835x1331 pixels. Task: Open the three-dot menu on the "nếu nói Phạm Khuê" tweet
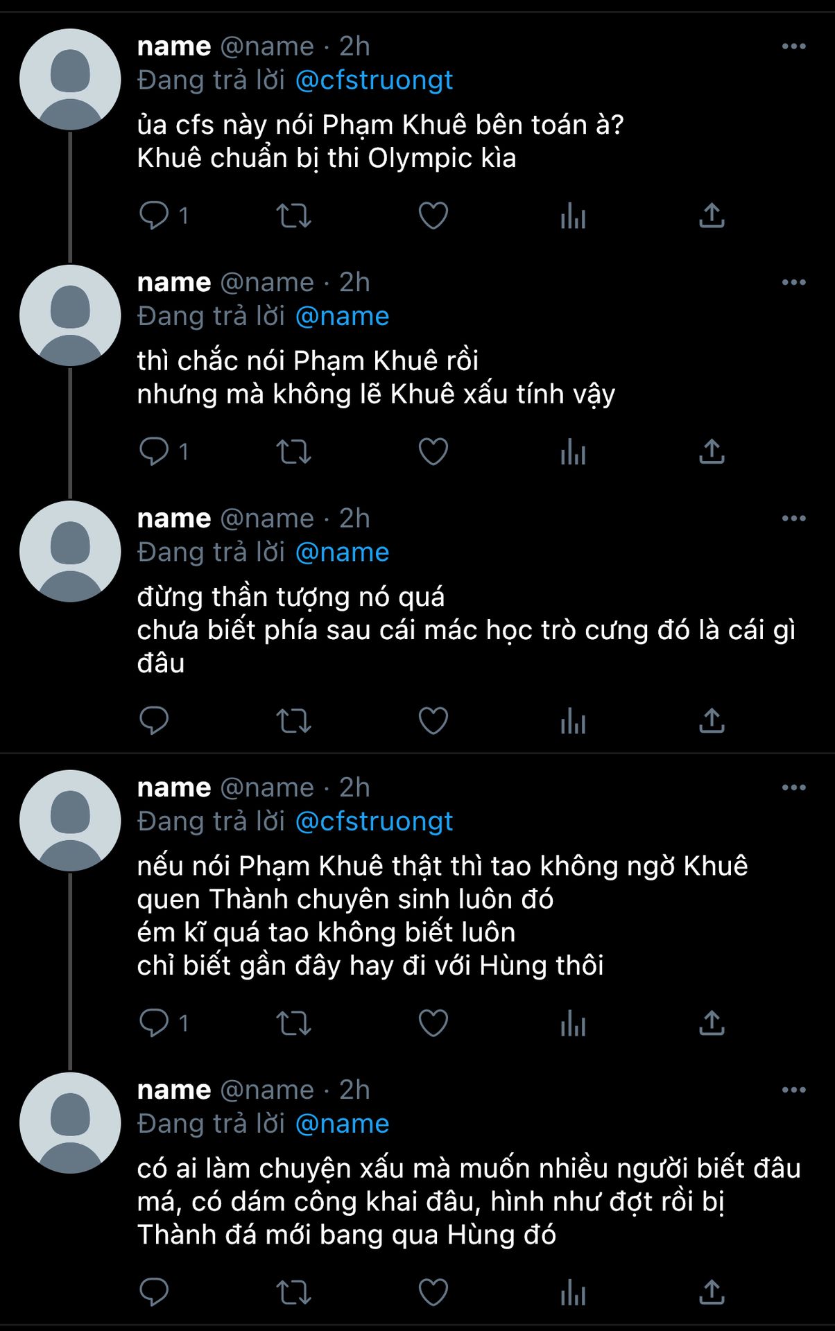pos(793,788)
